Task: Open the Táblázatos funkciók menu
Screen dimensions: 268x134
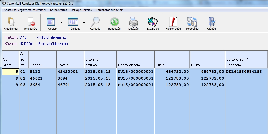Action: click(109, 10)
